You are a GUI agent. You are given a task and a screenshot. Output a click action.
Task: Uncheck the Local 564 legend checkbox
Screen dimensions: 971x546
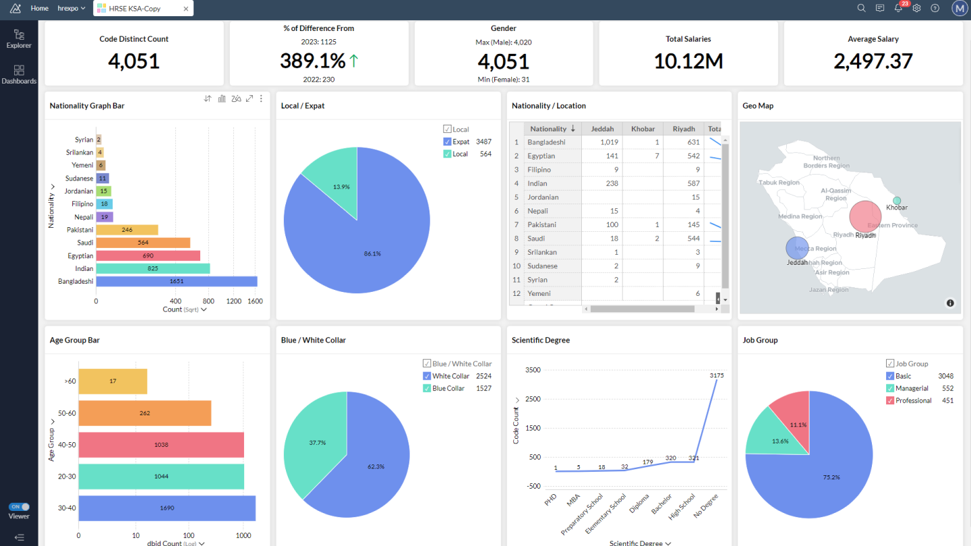click(447, 154)
